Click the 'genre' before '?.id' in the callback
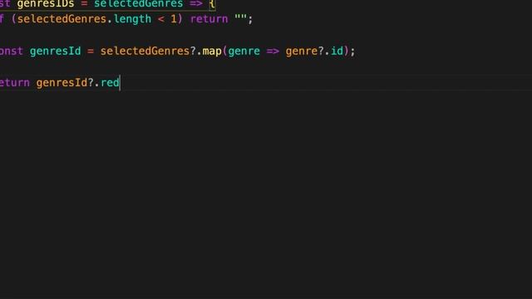The image size is (532, 299). 302,51
